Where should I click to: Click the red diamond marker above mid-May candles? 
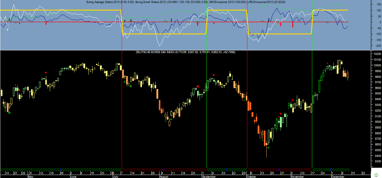[46, 72]
